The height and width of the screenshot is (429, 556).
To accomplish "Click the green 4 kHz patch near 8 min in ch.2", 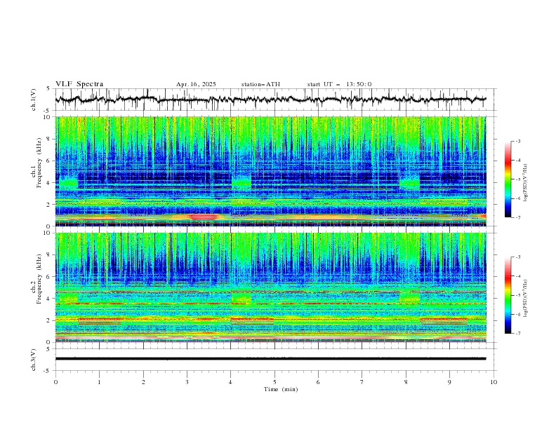I will (x=409, y=297).
